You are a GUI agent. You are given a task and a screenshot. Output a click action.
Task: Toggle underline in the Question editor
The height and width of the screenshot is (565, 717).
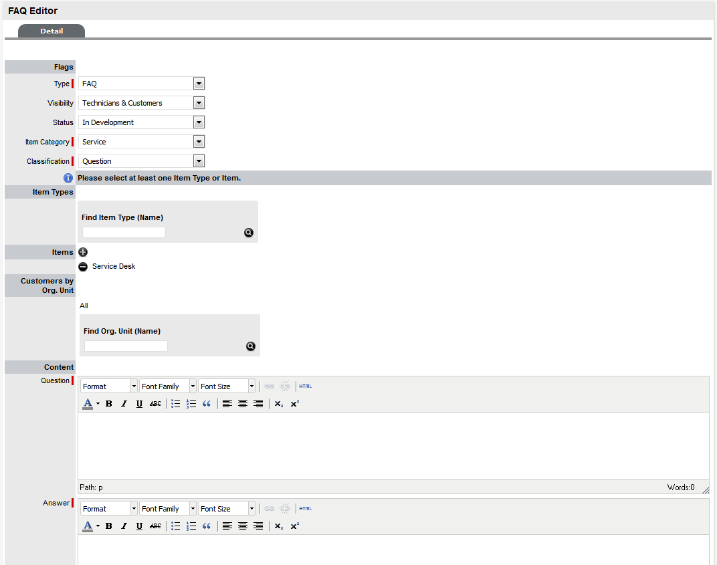140,404
